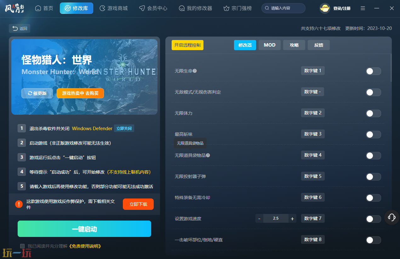Click 共支持六十七项修改 text
Image resolution: width=400 pixels, height=259 pixels.
pyautogui.click(x=321, y=28)
